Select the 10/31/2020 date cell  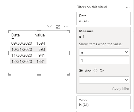[x=22, y=49]
